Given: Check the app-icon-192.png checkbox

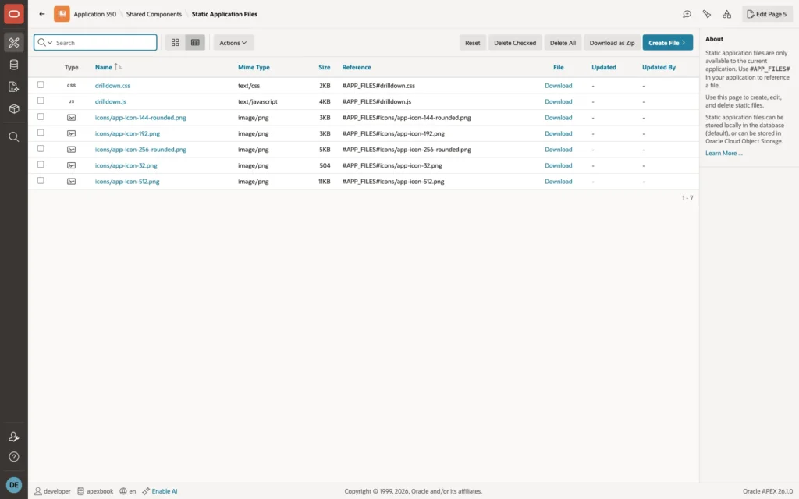Looking at the screenshot, I should pos(41,133).
